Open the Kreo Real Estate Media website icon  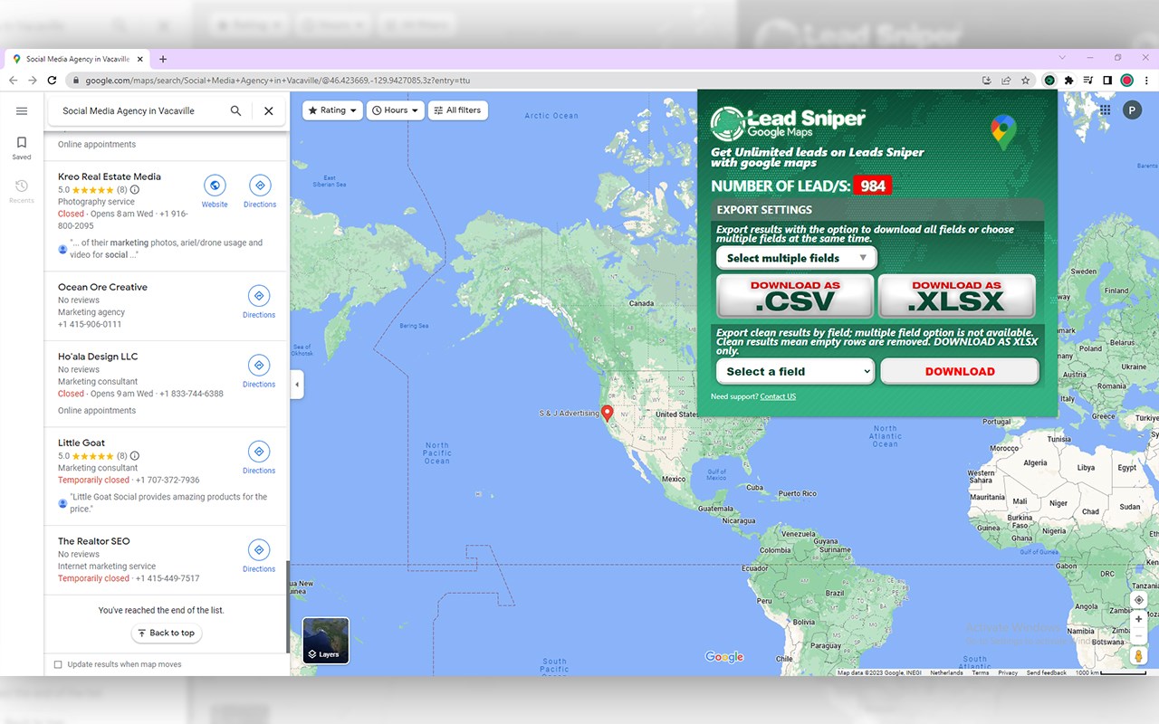click(215, 186)
